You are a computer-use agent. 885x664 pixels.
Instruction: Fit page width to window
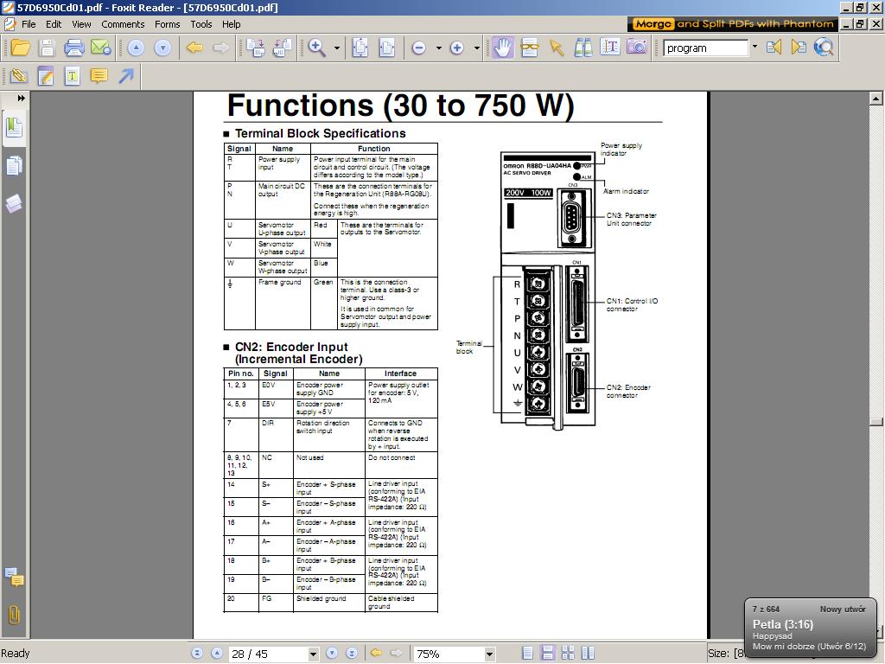tap(387, 48)
